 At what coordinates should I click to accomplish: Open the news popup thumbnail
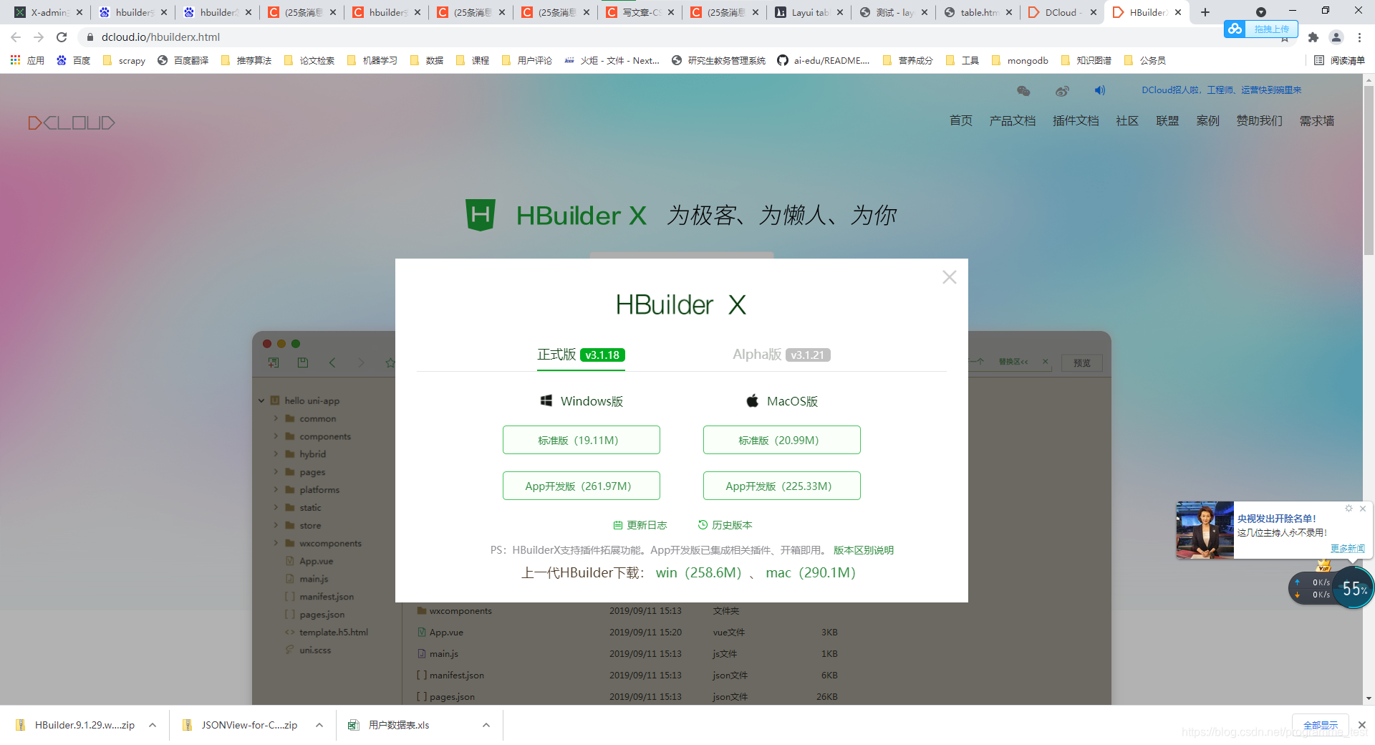[1205, 530]
